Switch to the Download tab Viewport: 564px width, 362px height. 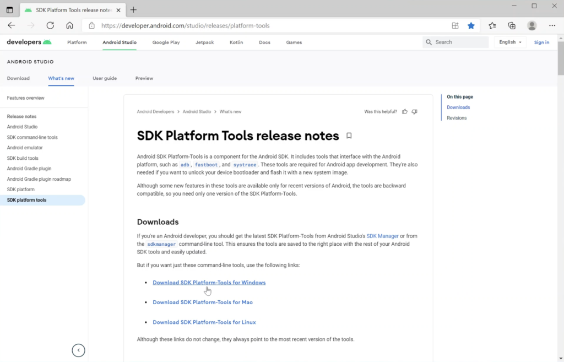coord(18,78)
